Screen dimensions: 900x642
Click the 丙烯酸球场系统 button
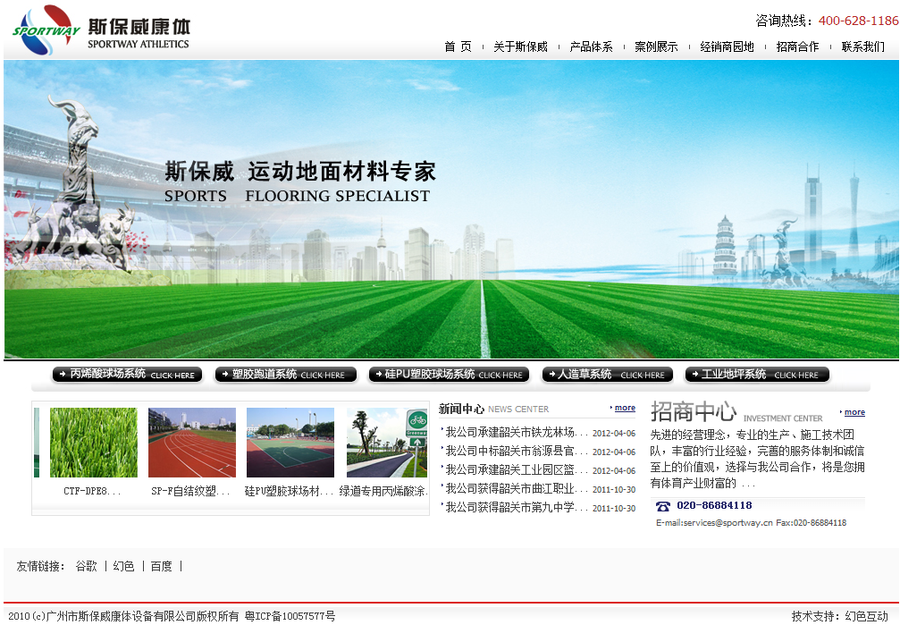coord(127,375)
